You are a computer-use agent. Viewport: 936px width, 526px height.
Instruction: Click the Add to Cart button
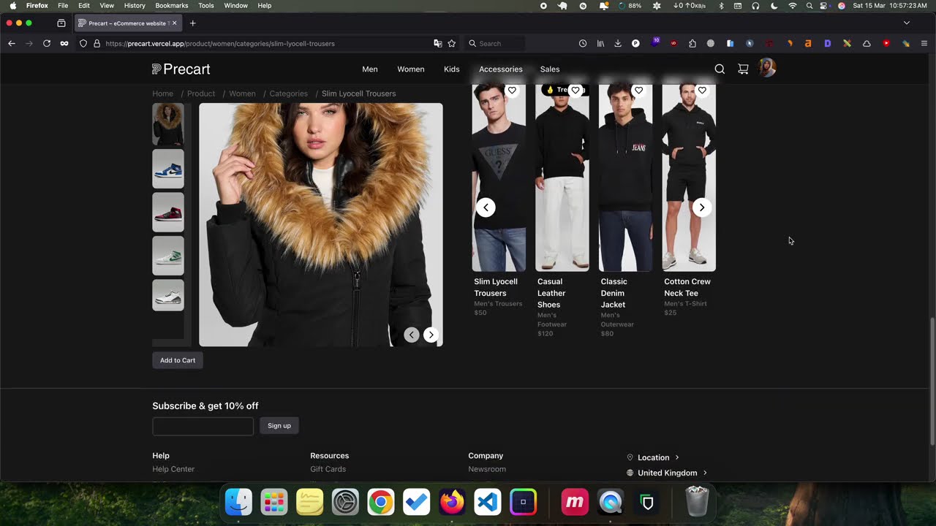click(x=178, y=360)
